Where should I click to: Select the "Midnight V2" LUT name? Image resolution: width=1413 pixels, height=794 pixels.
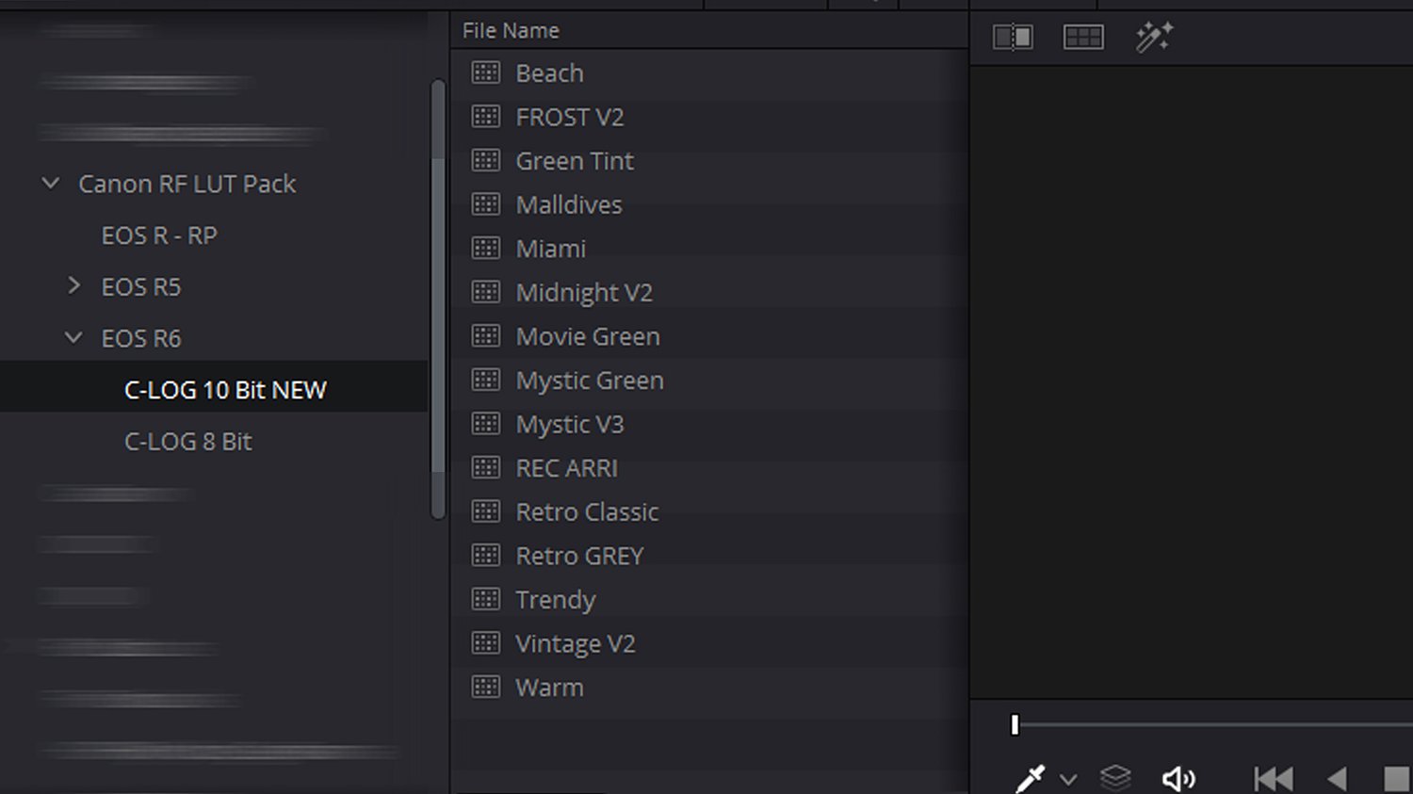pos(584,293)
